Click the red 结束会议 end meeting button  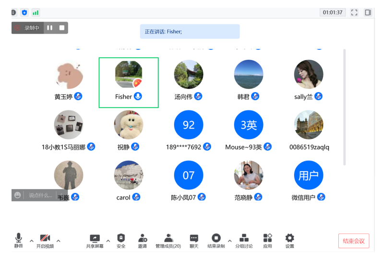(354, 241)
